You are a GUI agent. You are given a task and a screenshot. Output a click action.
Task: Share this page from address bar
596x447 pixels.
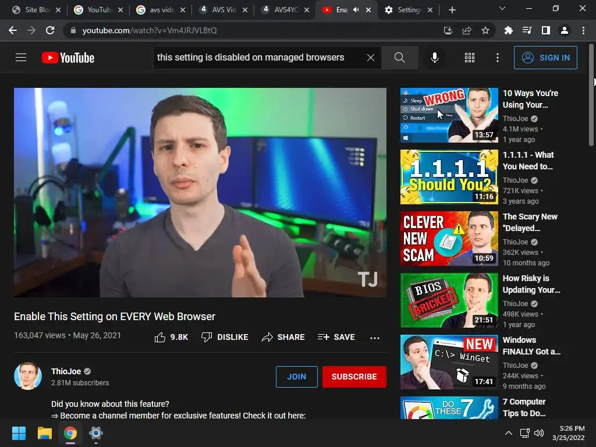(x=467, y=30)
